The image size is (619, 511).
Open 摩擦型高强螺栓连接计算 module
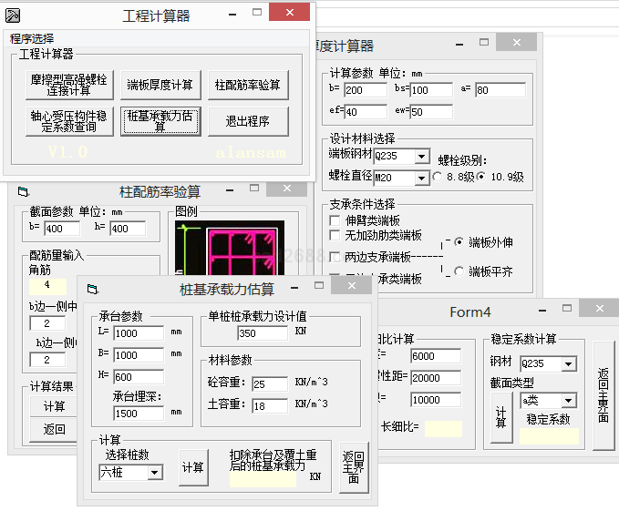coord(67,85)
